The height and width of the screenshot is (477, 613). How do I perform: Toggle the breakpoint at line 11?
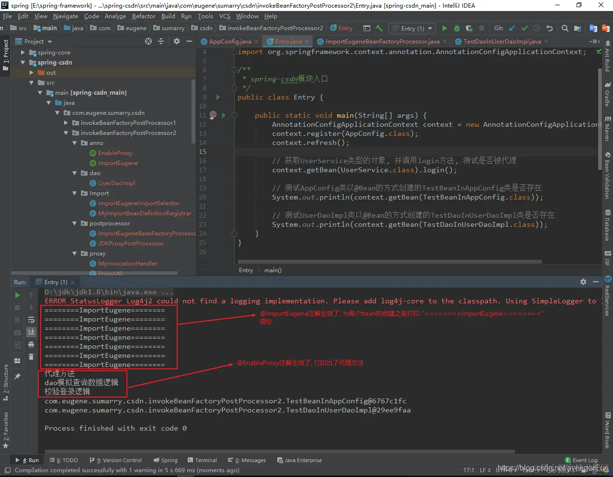pos(213,115)
